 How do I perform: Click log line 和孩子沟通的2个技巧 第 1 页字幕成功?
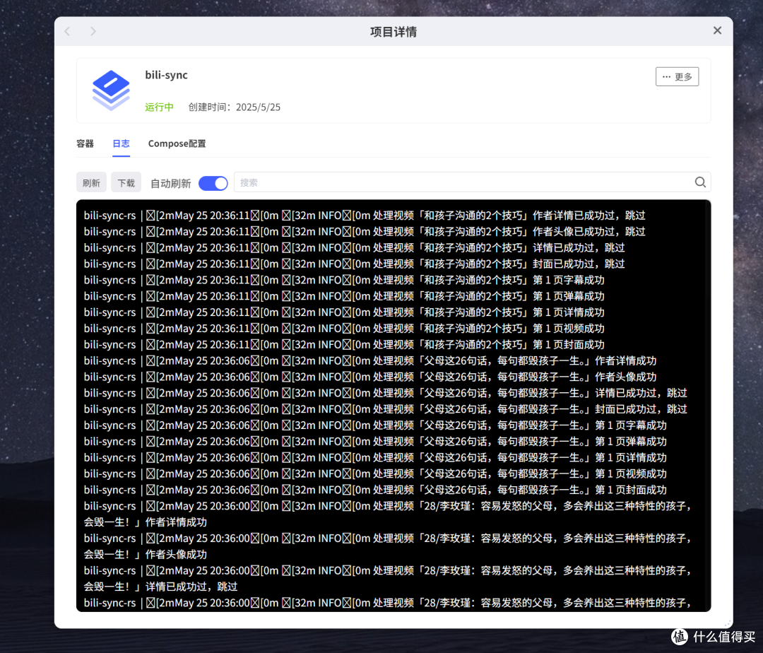[344, 281]
